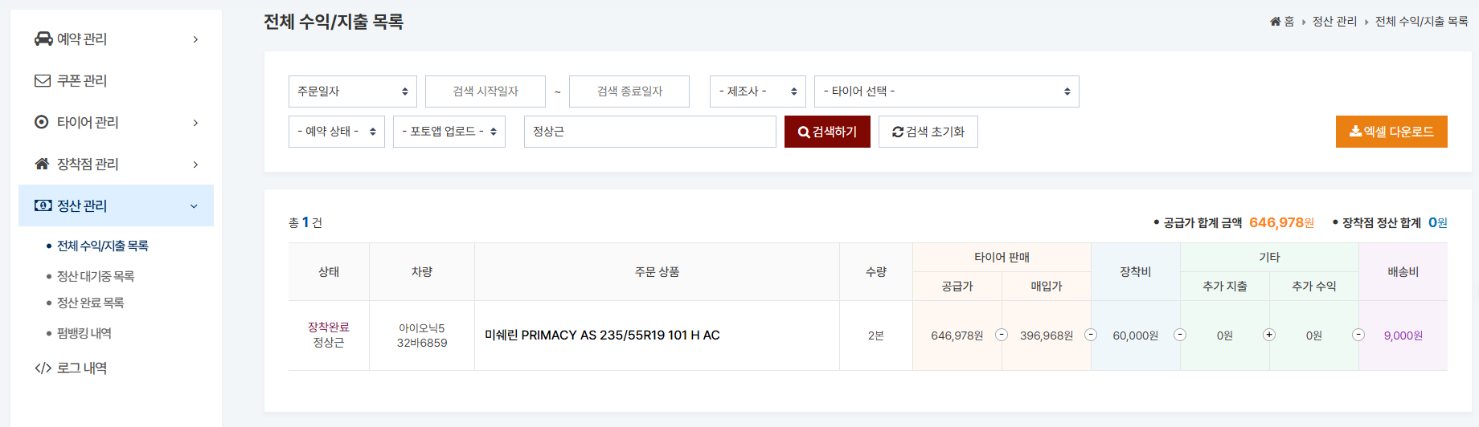1479x427 pixels.
Task: Click the 엑셀 다운로드 button
Action: click(1391, 132)
